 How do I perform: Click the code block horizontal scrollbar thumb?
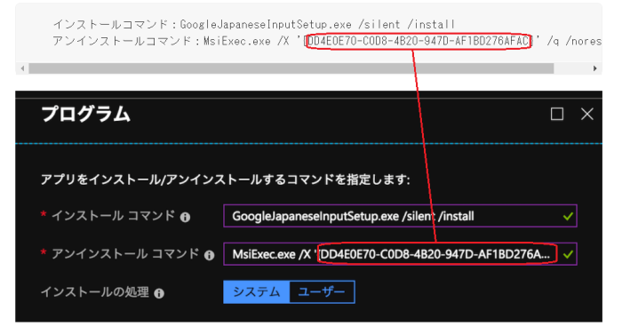[291, 68]
